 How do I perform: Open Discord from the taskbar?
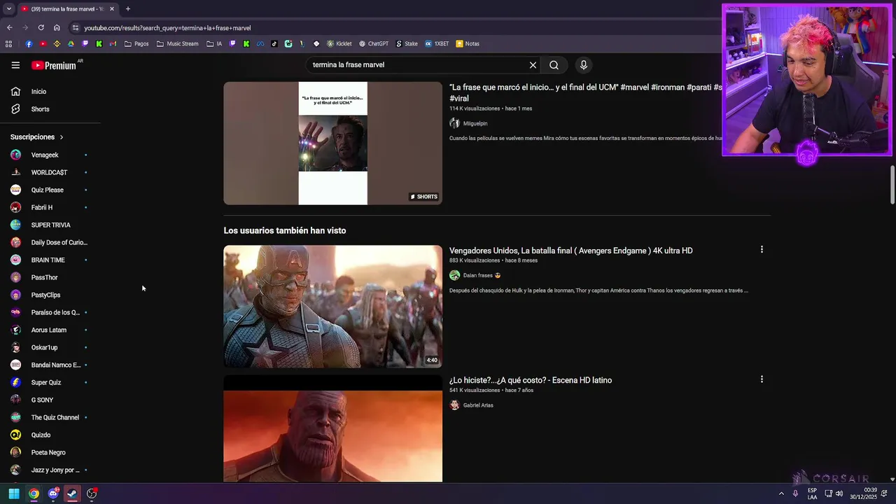tap(53, 493)
